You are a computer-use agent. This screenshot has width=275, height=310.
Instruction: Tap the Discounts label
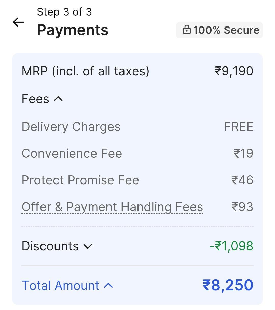click(x=50, y=246)
